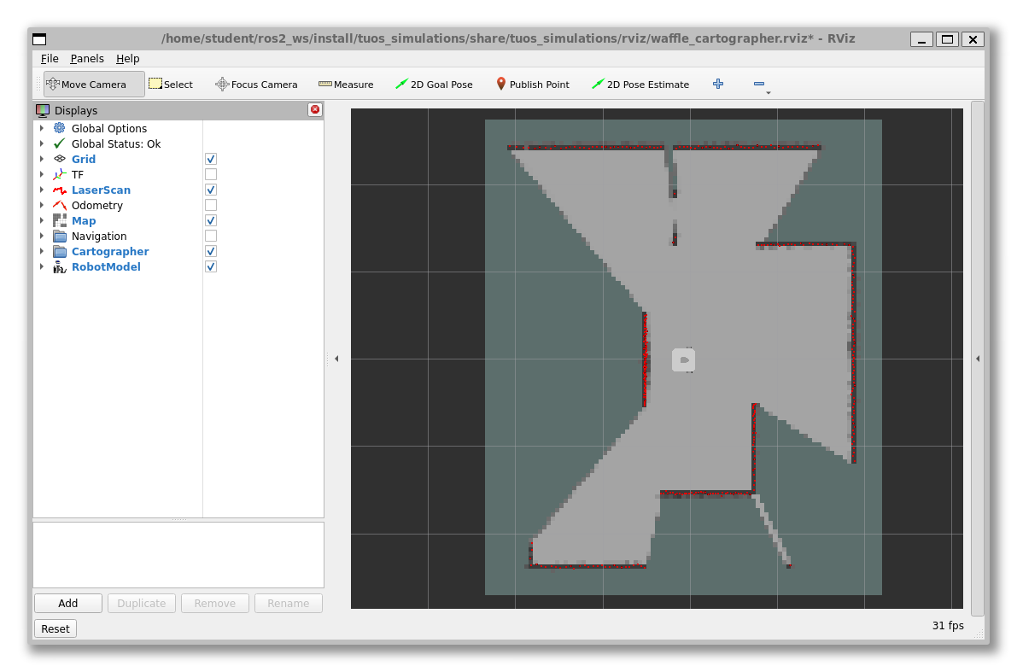Expand the RobotModel display row

(42, 266)
